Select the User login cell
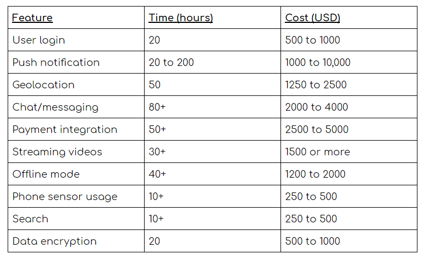The width and height of the screenshot is (424, 260). click(39, 40)
